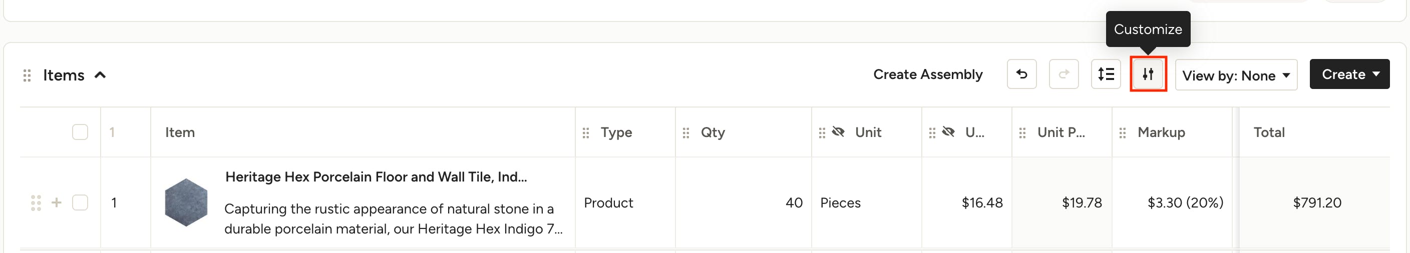Image resolution: width=1410 pixels, height=253 pixels.
Task: Click the redo arrow button
Action: [x=1064, y=74]
